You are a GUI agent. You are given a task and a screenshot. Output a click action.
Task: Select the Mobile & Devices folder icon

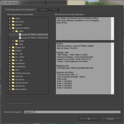tap(13, 73)
